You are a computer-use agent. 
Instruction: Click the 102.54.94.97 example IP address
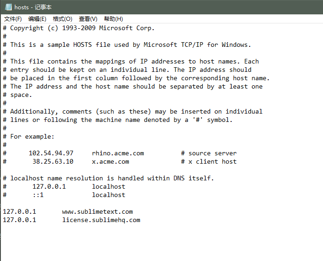51,153
